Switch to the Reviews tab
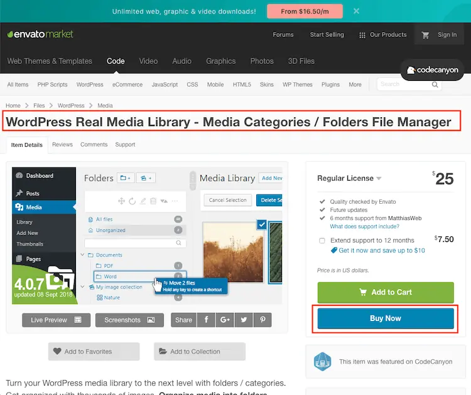Viewport: 471px width, 395px height. [x=62, y=145]
